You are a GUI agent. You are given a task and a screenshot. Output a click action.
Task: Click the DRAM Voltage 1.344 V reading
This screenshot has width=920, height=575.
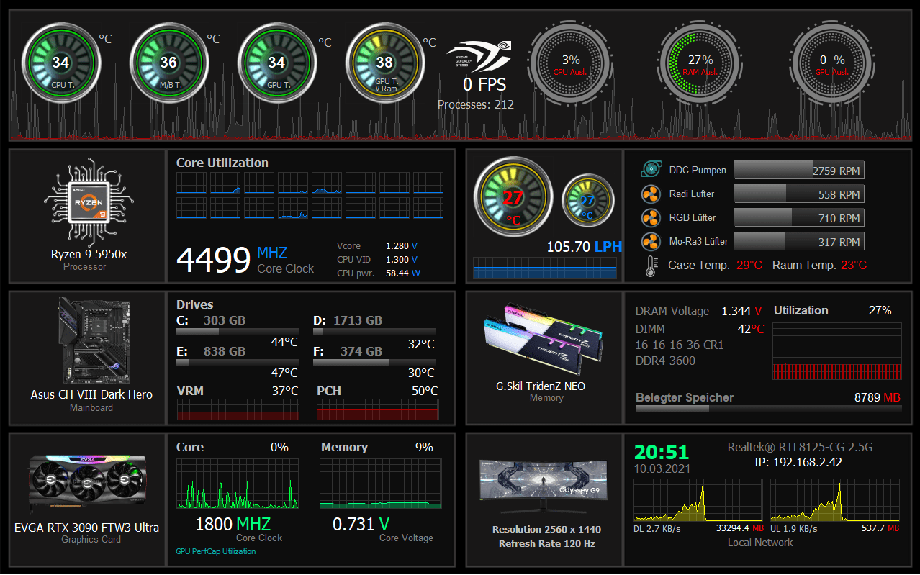pos(698,311)
